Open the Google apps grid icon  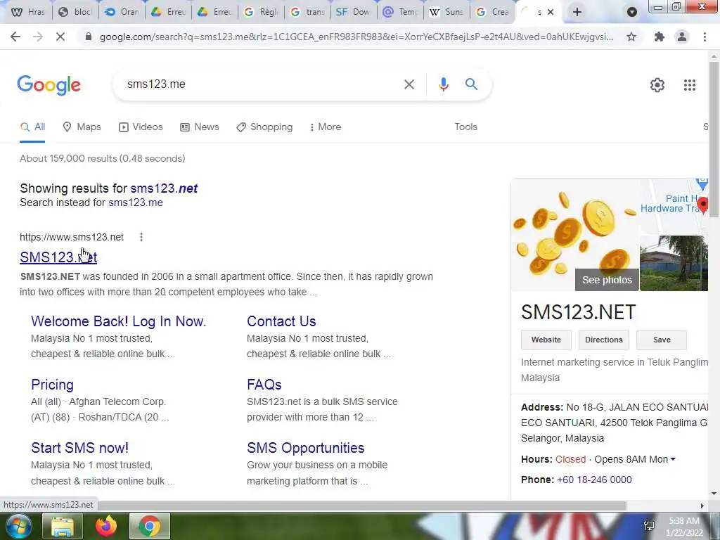point(689,85)
